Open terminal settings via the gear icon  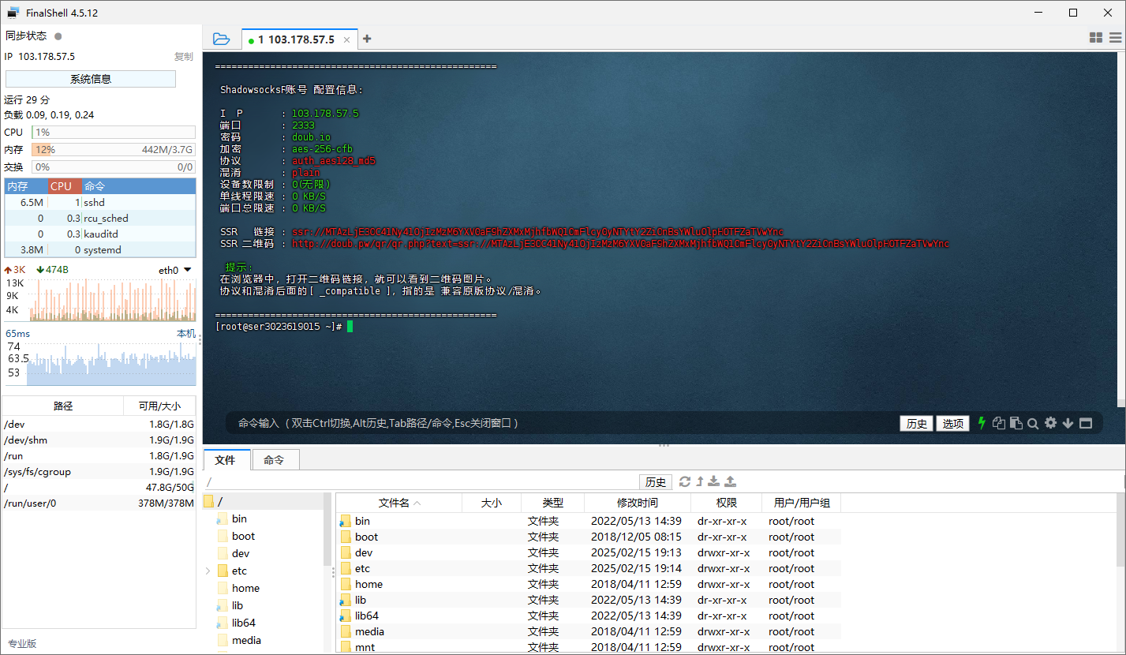[1050, 422]
